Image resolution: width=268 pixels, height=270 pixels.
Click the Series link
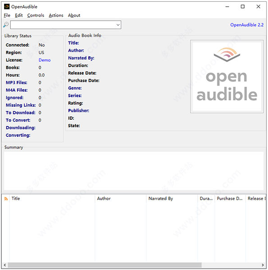tap(75, 95)
